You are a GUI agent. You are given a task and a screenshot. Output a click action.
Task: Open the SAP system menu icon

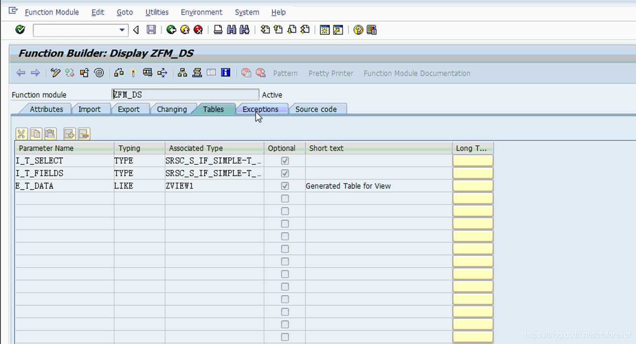pos(13,10)
